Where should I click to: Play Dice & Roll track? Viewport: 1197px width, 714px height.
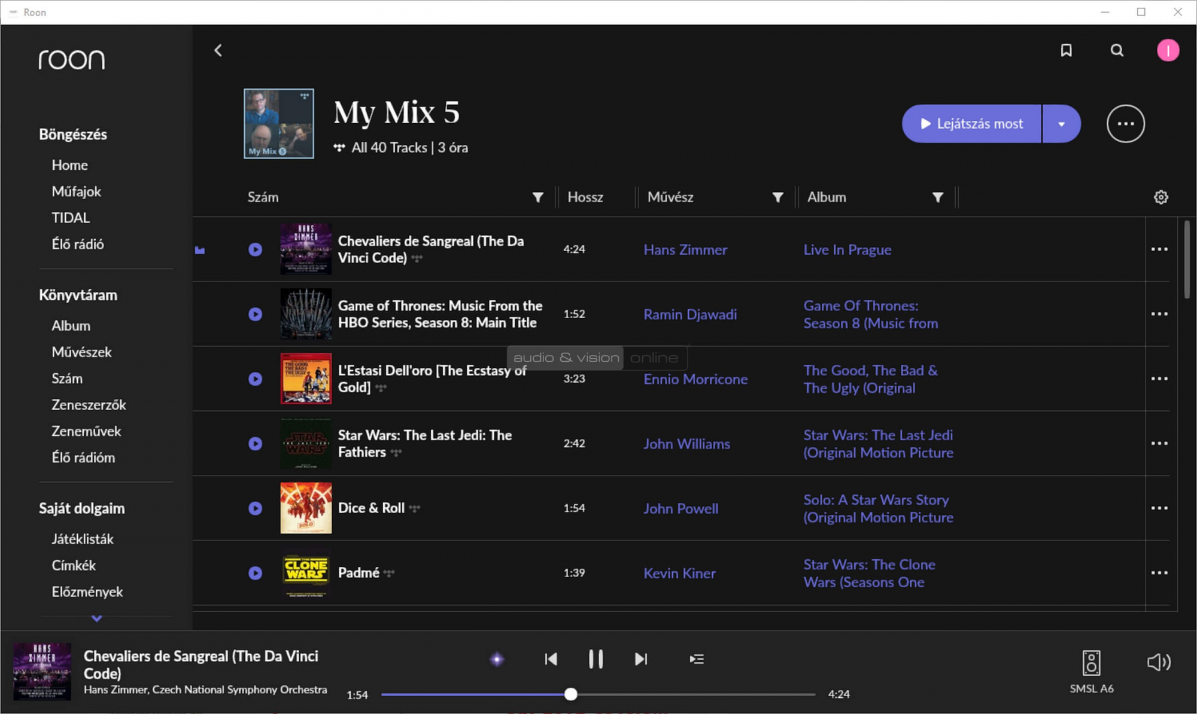[x=255, y=508]
